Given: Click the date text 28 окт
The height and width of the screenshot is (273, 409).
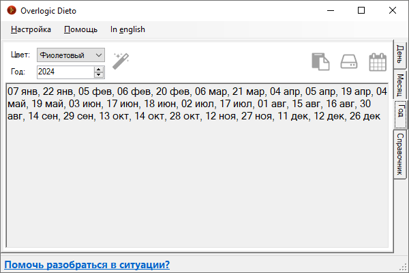Looking at the screenshot, I should tap(185, 116).
